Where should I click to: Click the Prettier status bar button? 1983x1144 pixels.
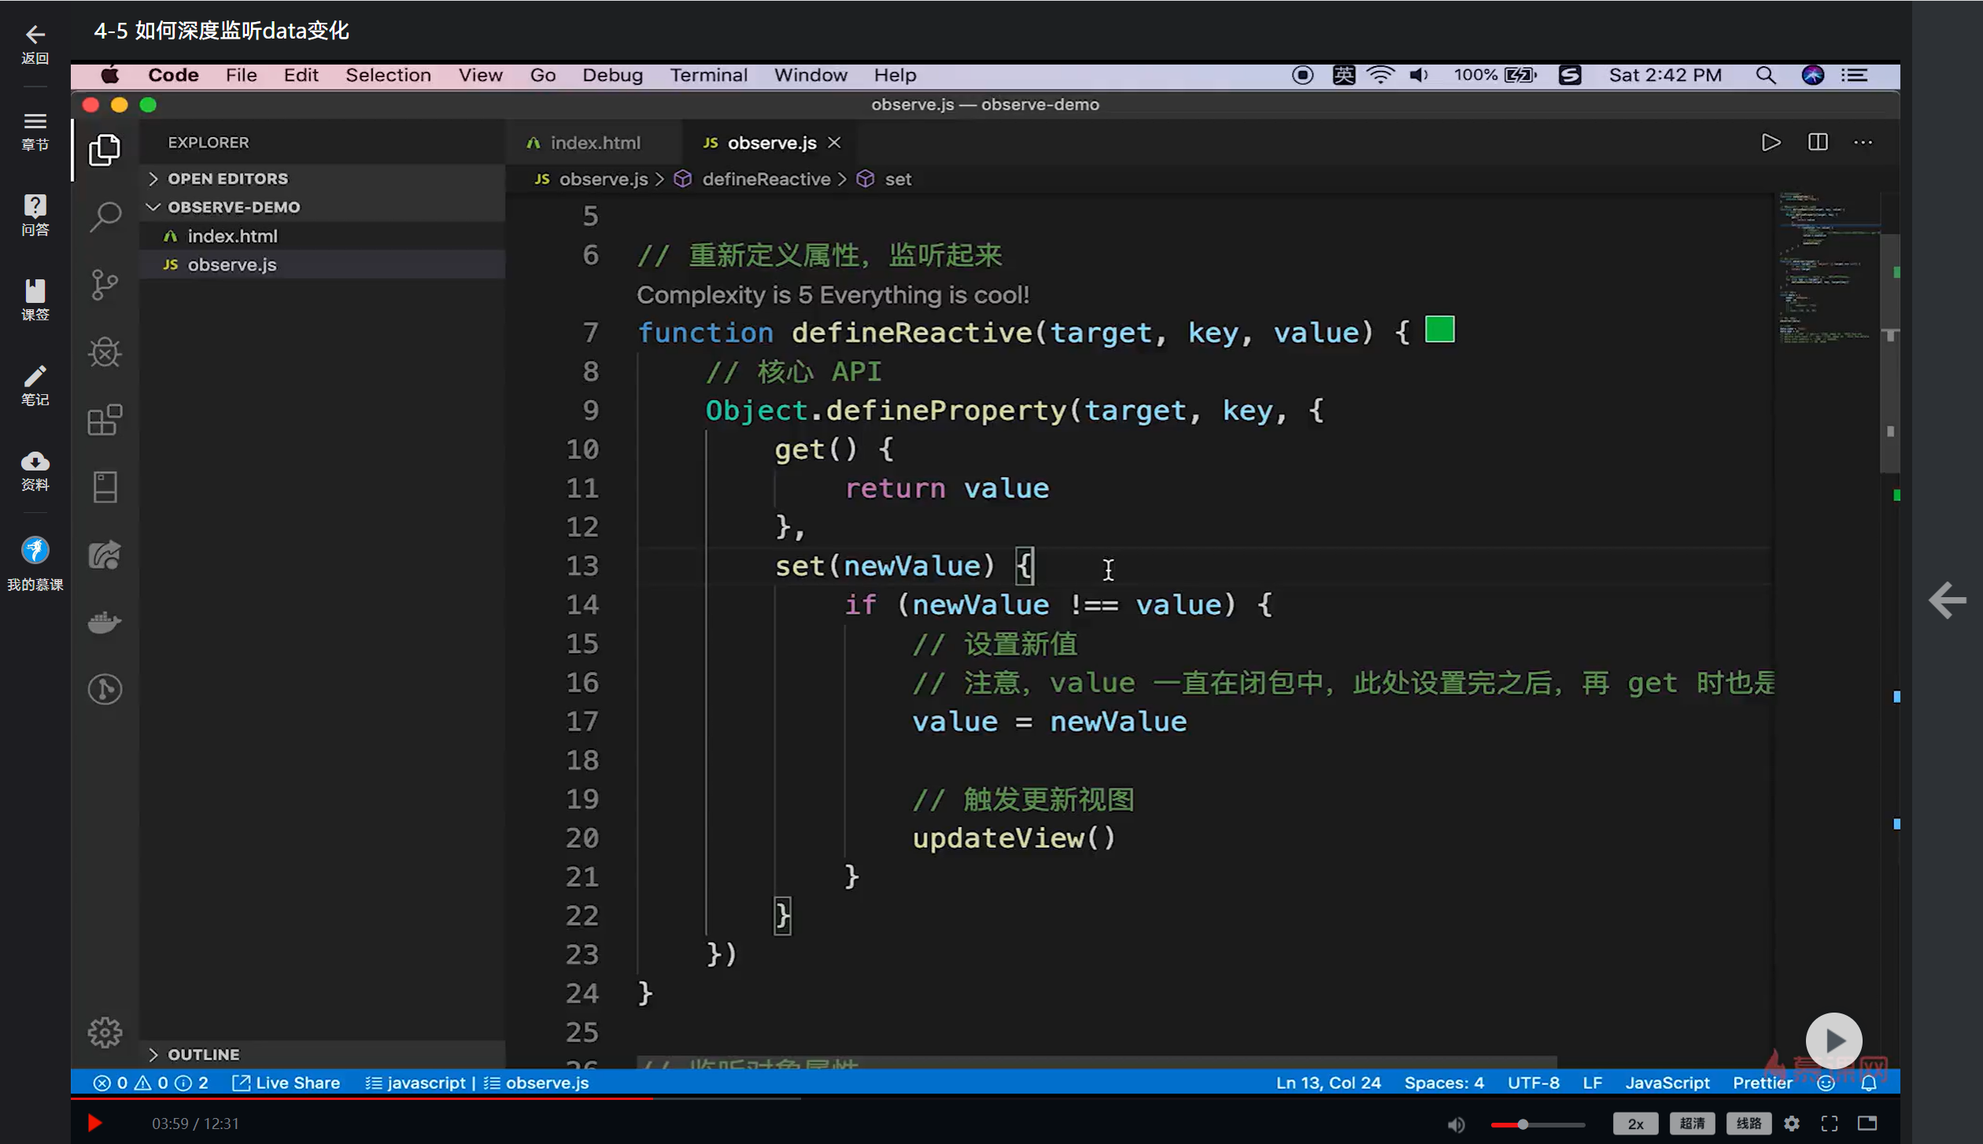coord(1762,1083)
